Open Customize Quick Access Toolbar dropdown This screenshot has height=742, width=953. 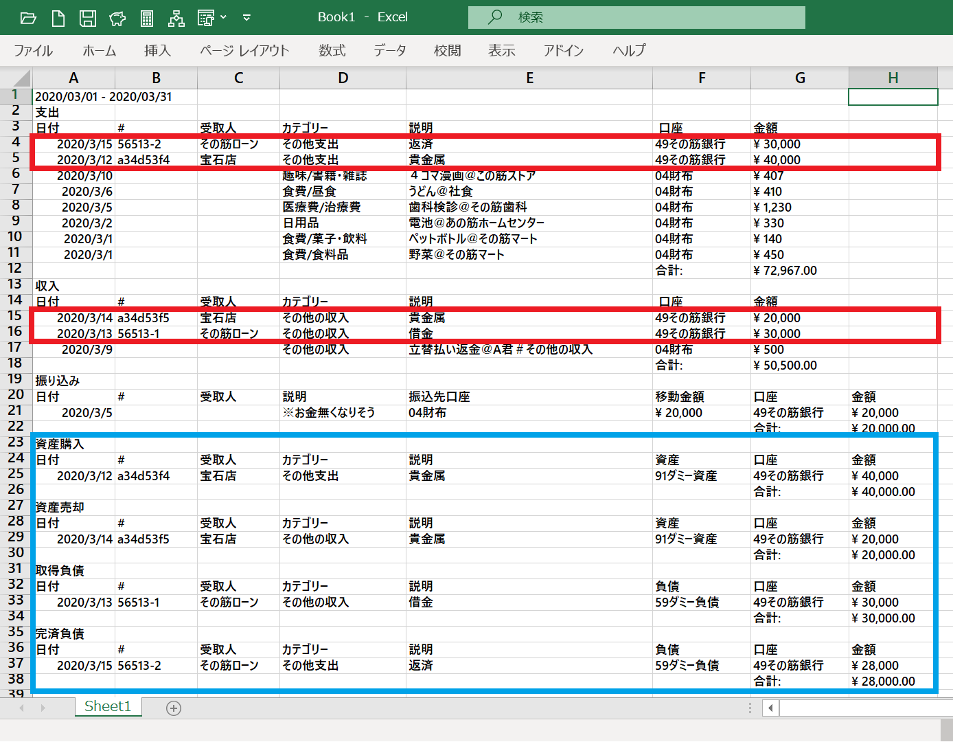click(x=246, y=18)
